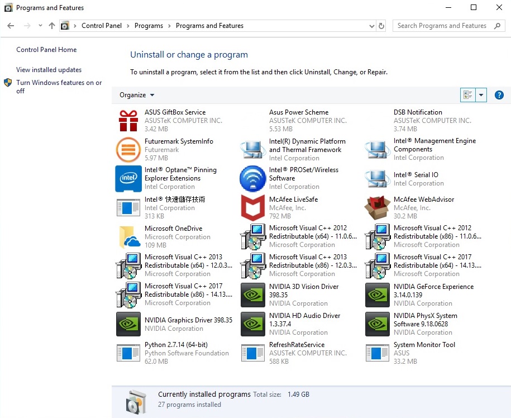Click the Intel Serial IO icon
511x418 pixels.
[x=378, y=179]
